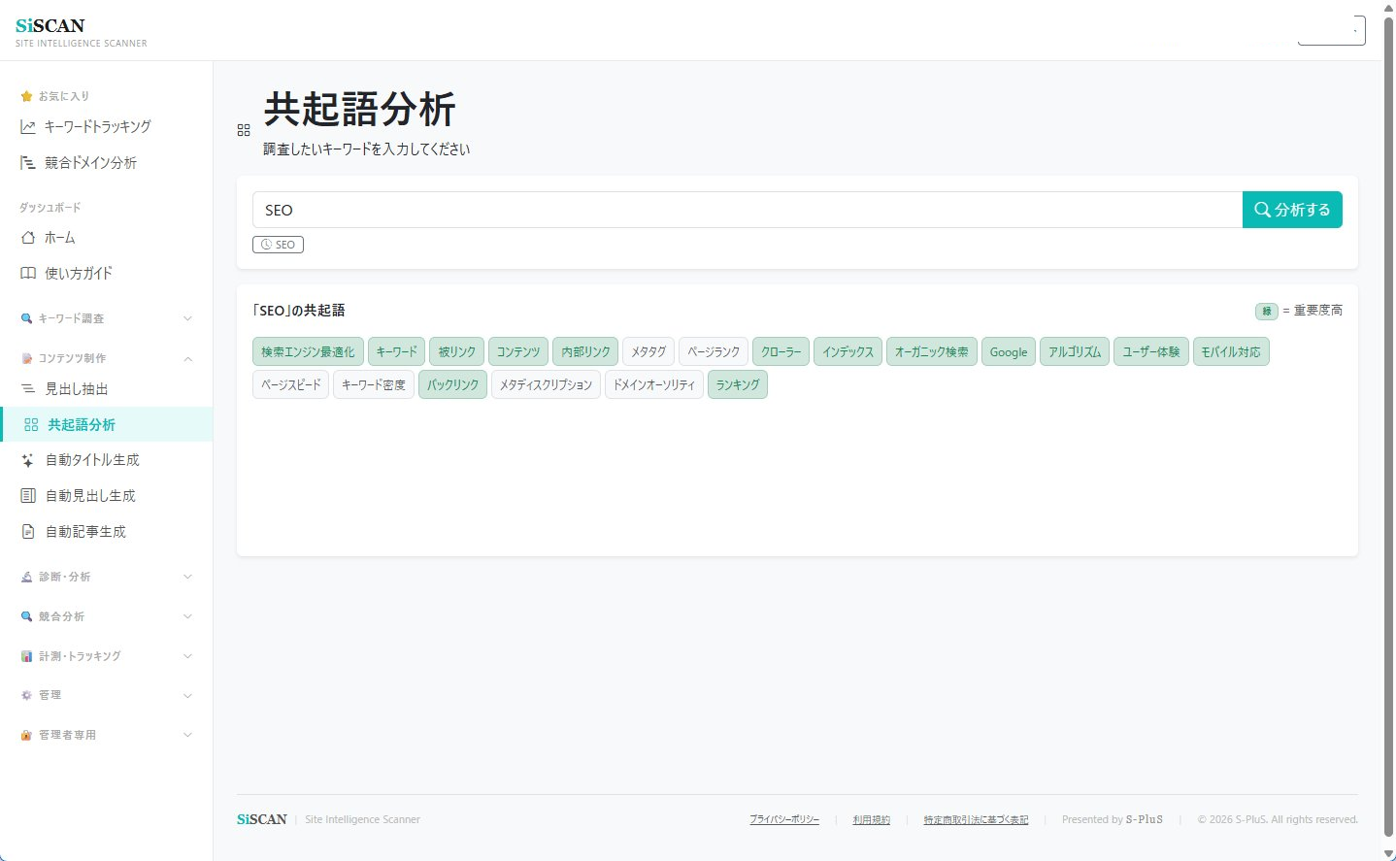The image size is (1396, 861).
Task: Click the 競合分析 magnifier icon
Action: coord(26,617)
